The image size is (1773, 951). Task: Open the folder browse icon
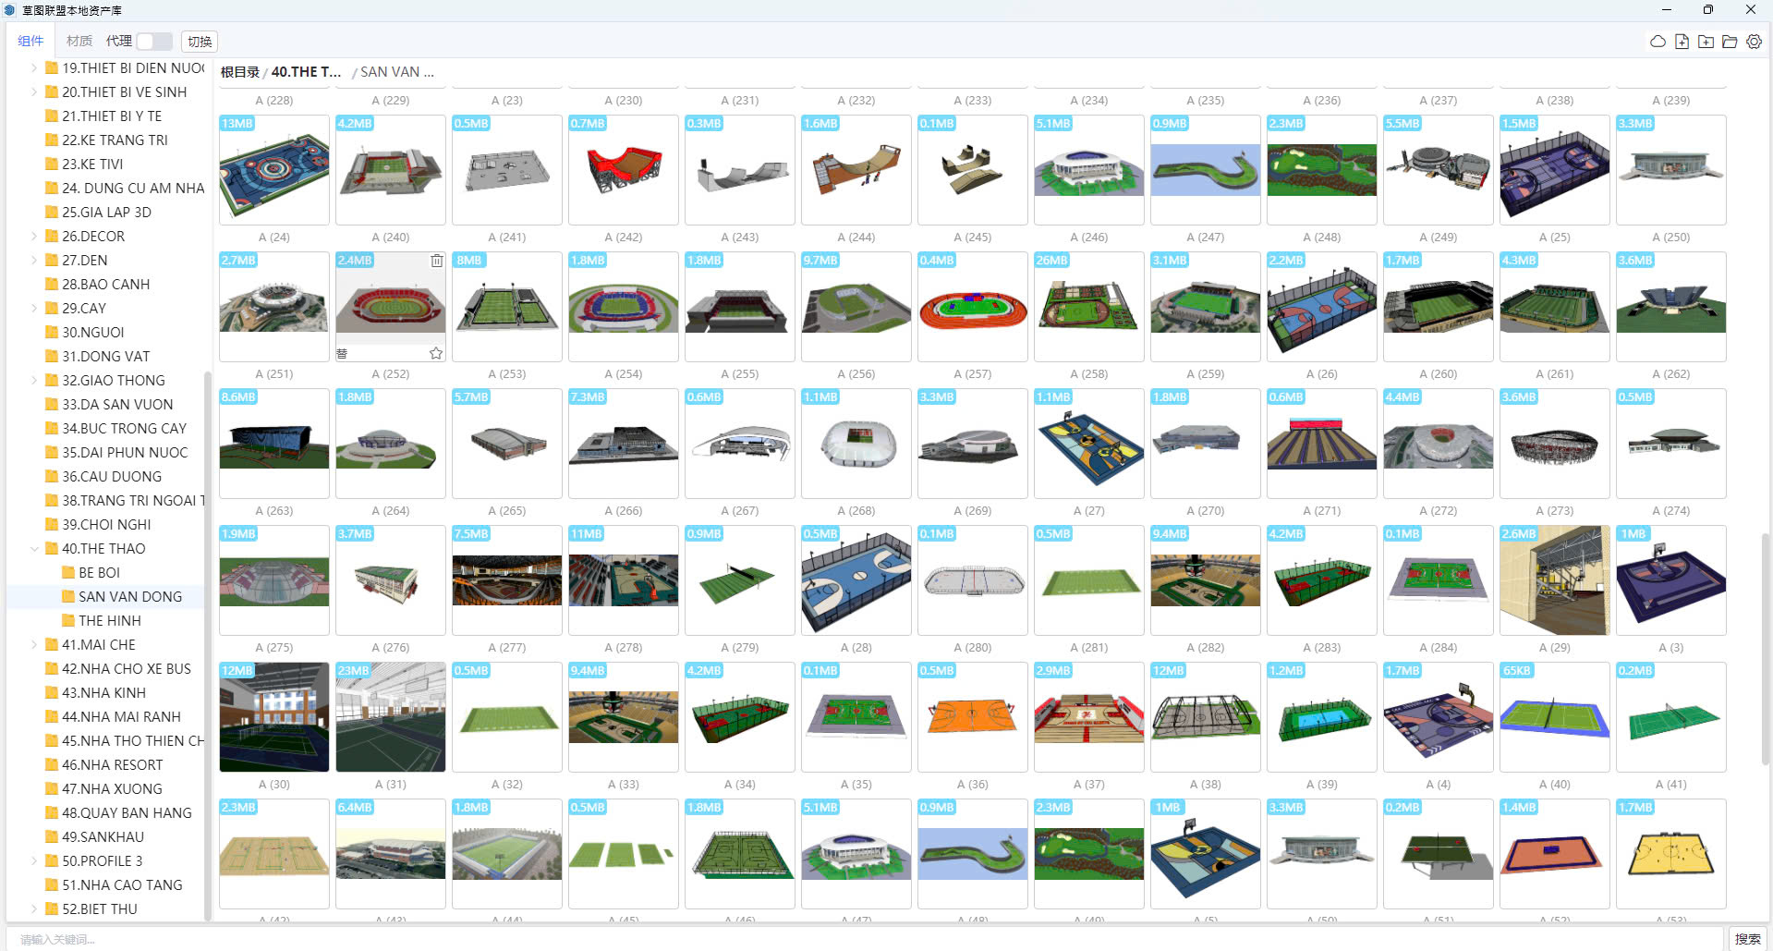click(1730, 42)
